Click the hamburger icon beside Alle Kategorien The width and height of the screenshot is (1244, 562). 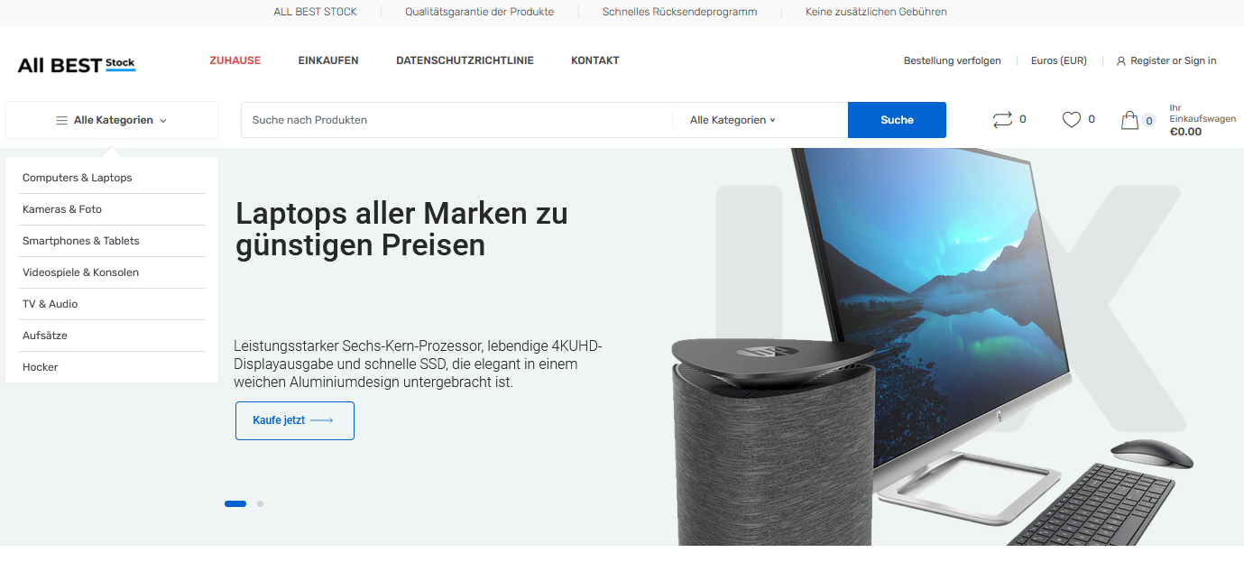point(61,120)
